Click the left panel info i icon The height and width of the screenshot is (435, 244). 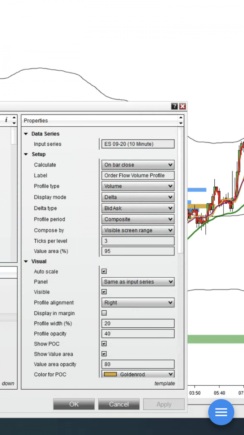tap(6, 120)
